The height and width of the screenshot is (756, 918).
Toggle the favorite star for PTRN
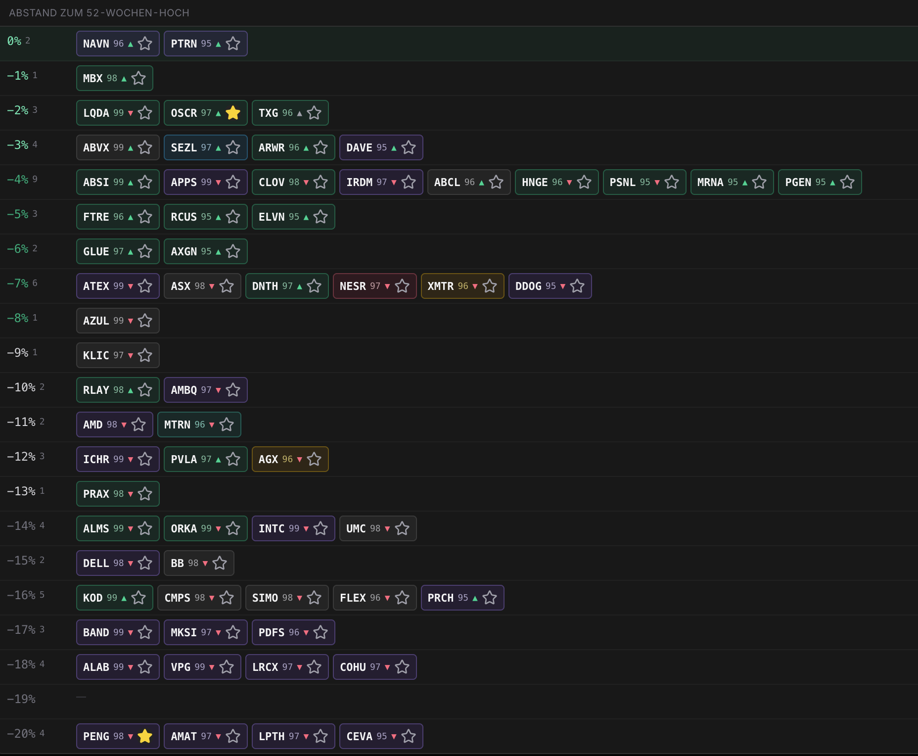click(x=233, y=44)
